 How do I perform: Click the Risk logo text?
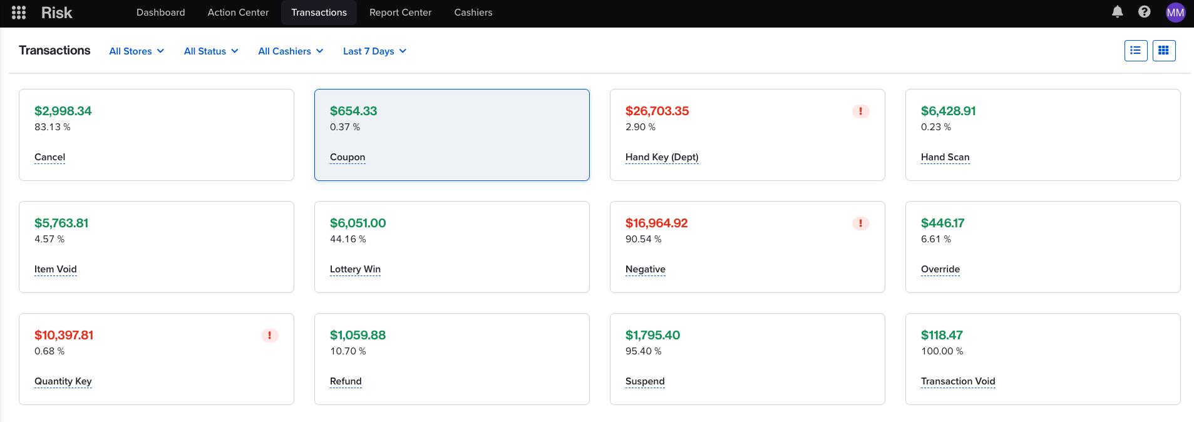pos(56,13)
